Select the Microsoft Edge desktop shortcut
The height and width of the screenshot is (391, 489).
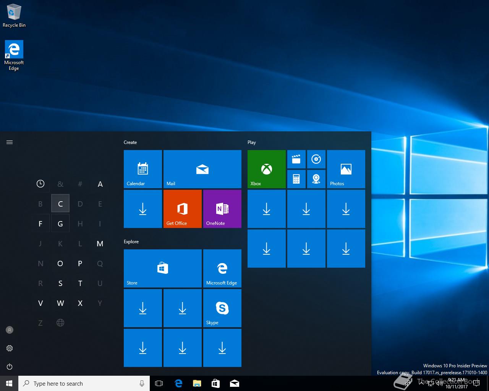point(14,56)
